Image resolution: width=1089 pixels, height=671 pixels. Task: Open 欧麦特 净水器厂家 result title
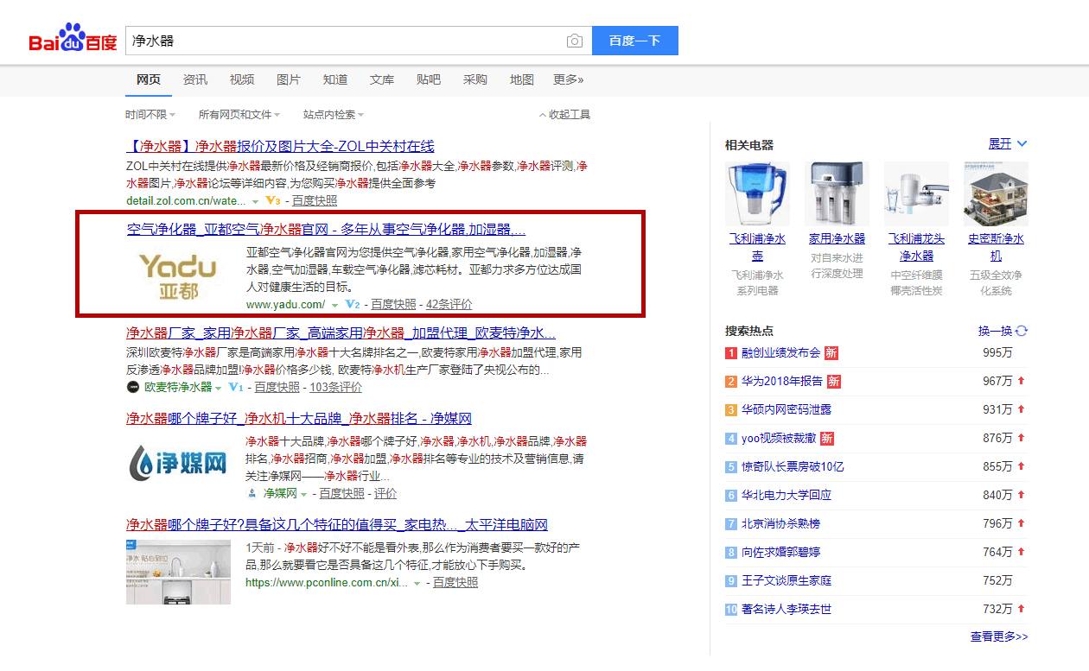click(341, 333)
